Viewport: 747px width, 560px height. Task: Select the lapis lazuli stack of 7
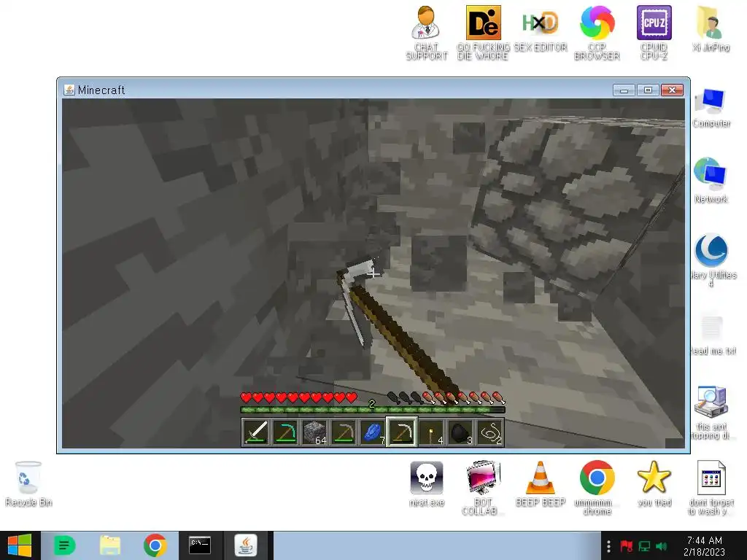(x=373, y=432)
